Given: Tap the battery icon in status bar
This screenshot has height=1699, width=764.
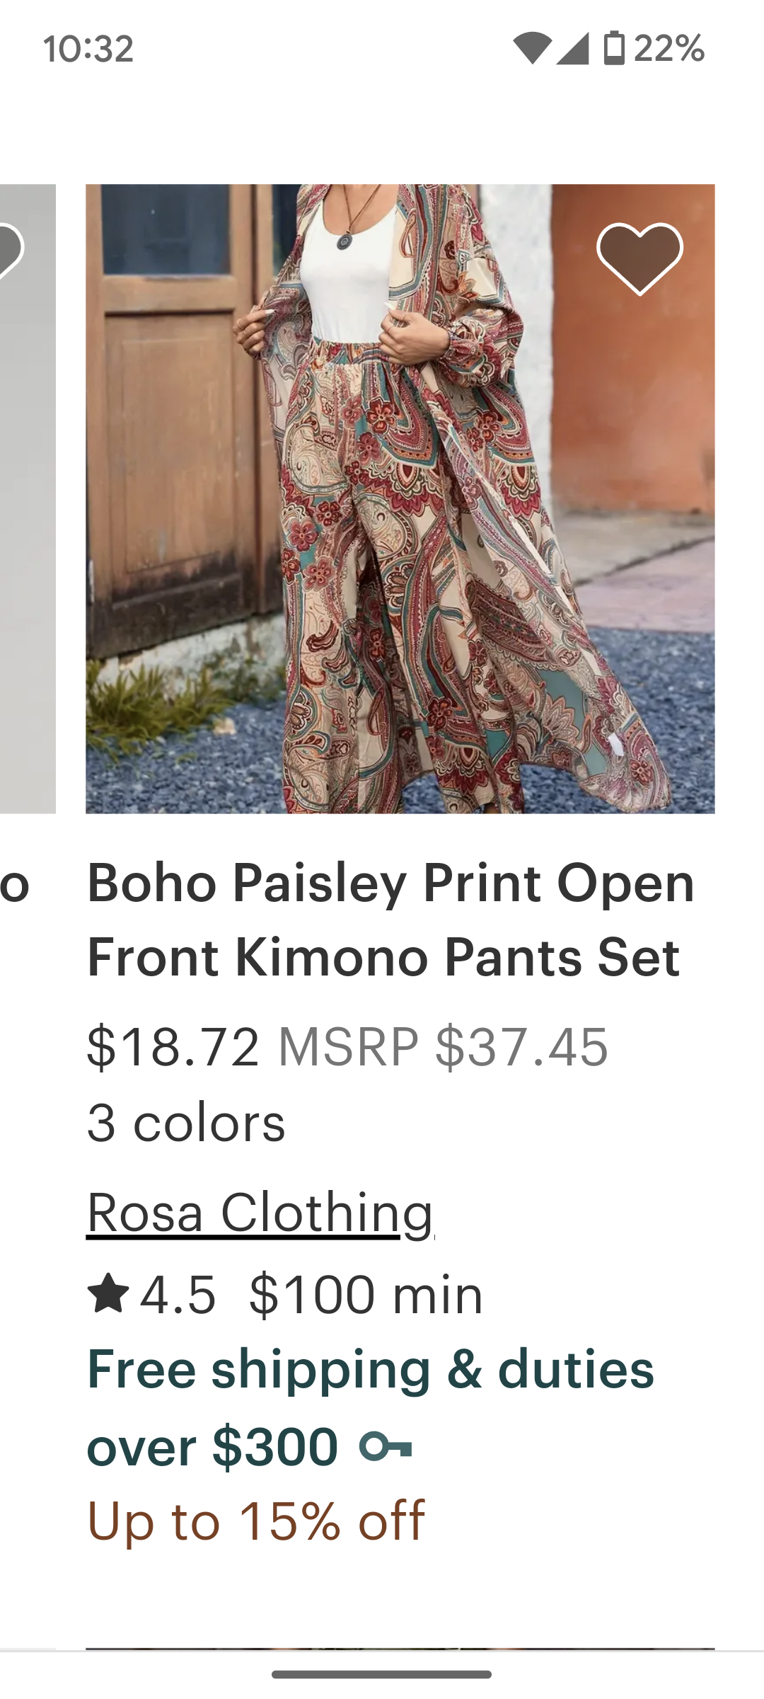Looking at the screenshot, I should click(x=614, y=48).
